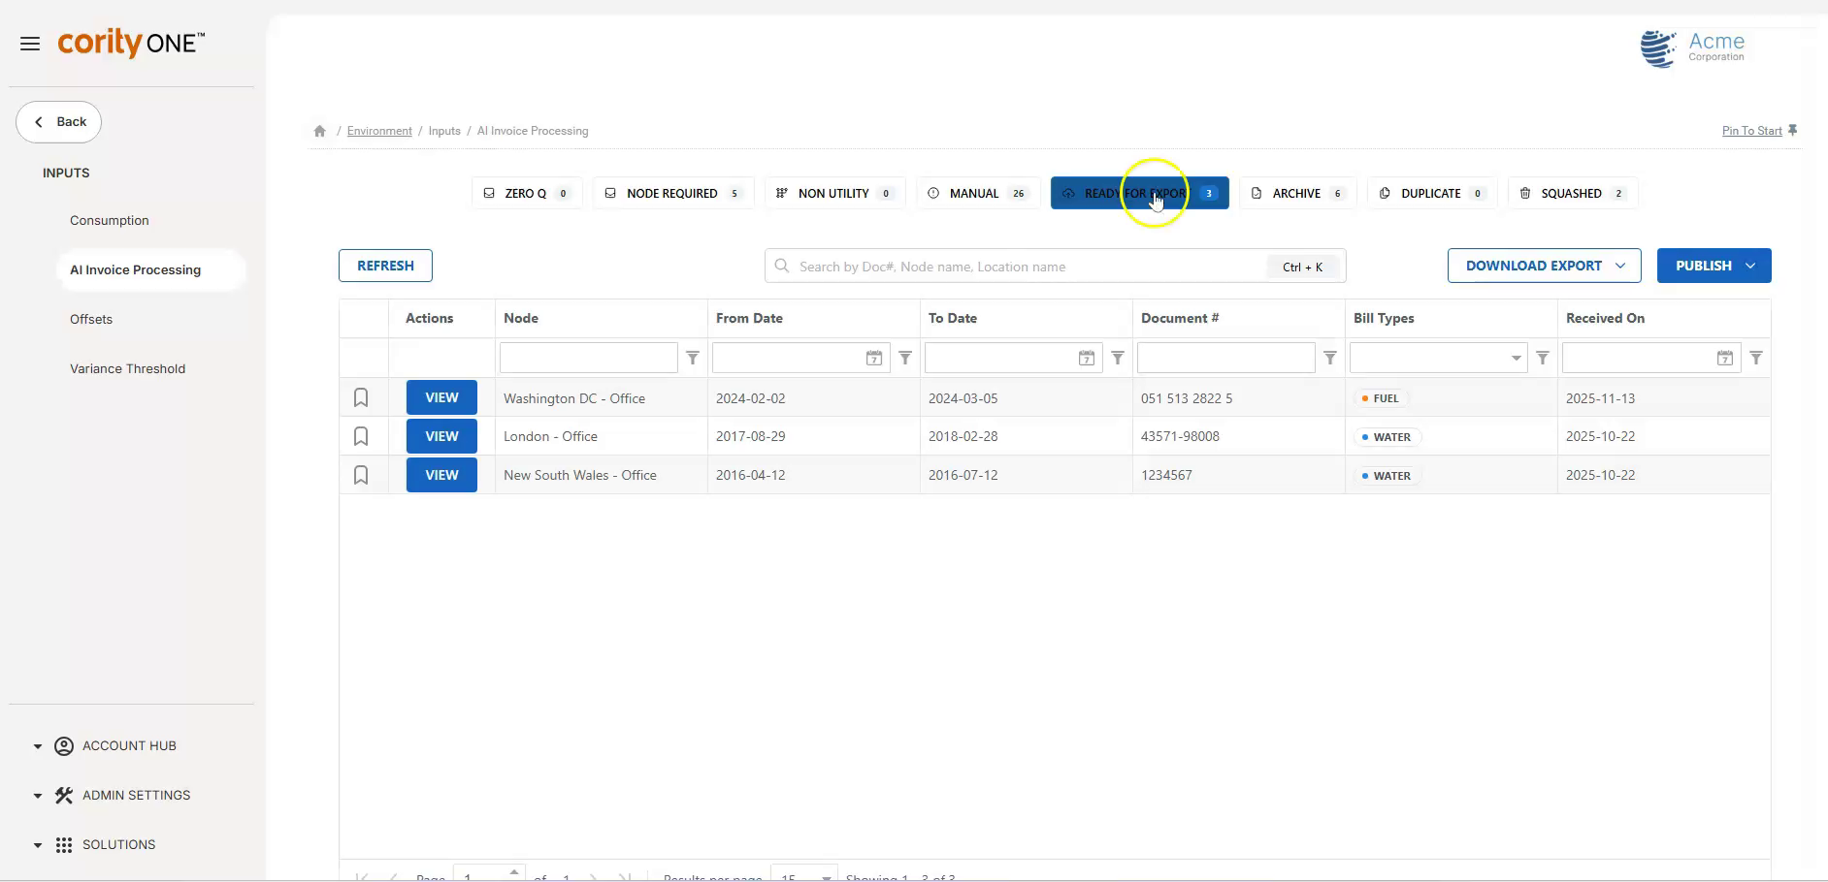Click the home breadcrumb icon
The width and height of the screenshot is (1828, 882).
pos(319,130)
